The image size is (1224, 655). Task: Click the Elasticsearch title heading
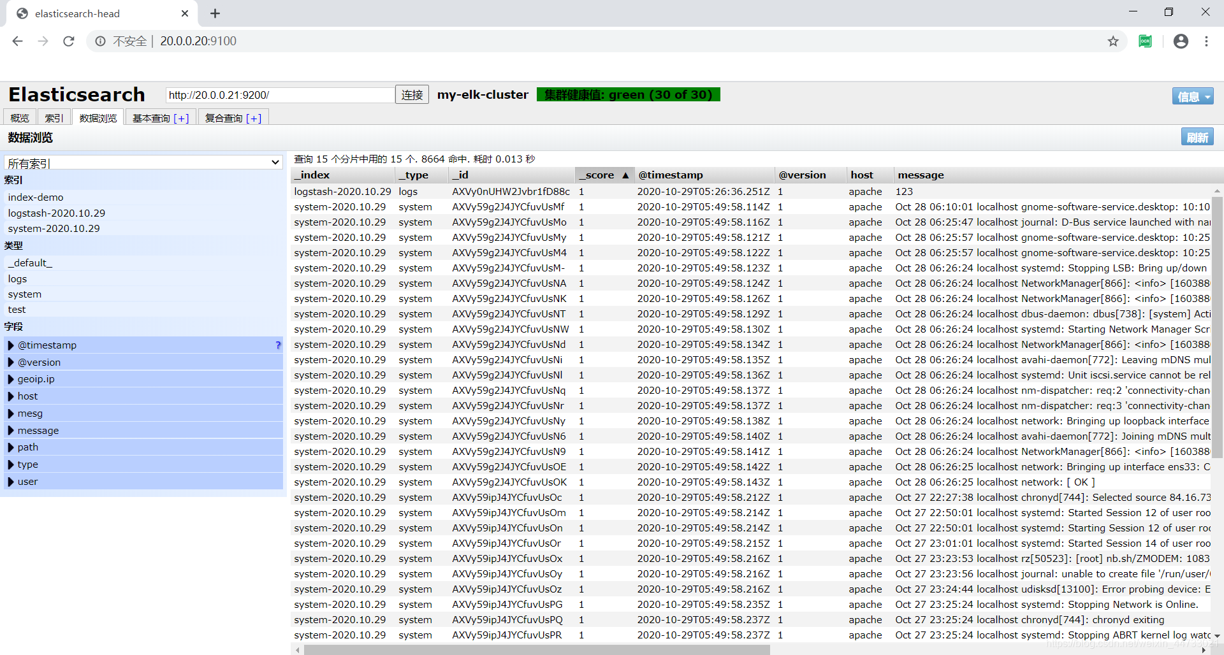coord(76,95)
